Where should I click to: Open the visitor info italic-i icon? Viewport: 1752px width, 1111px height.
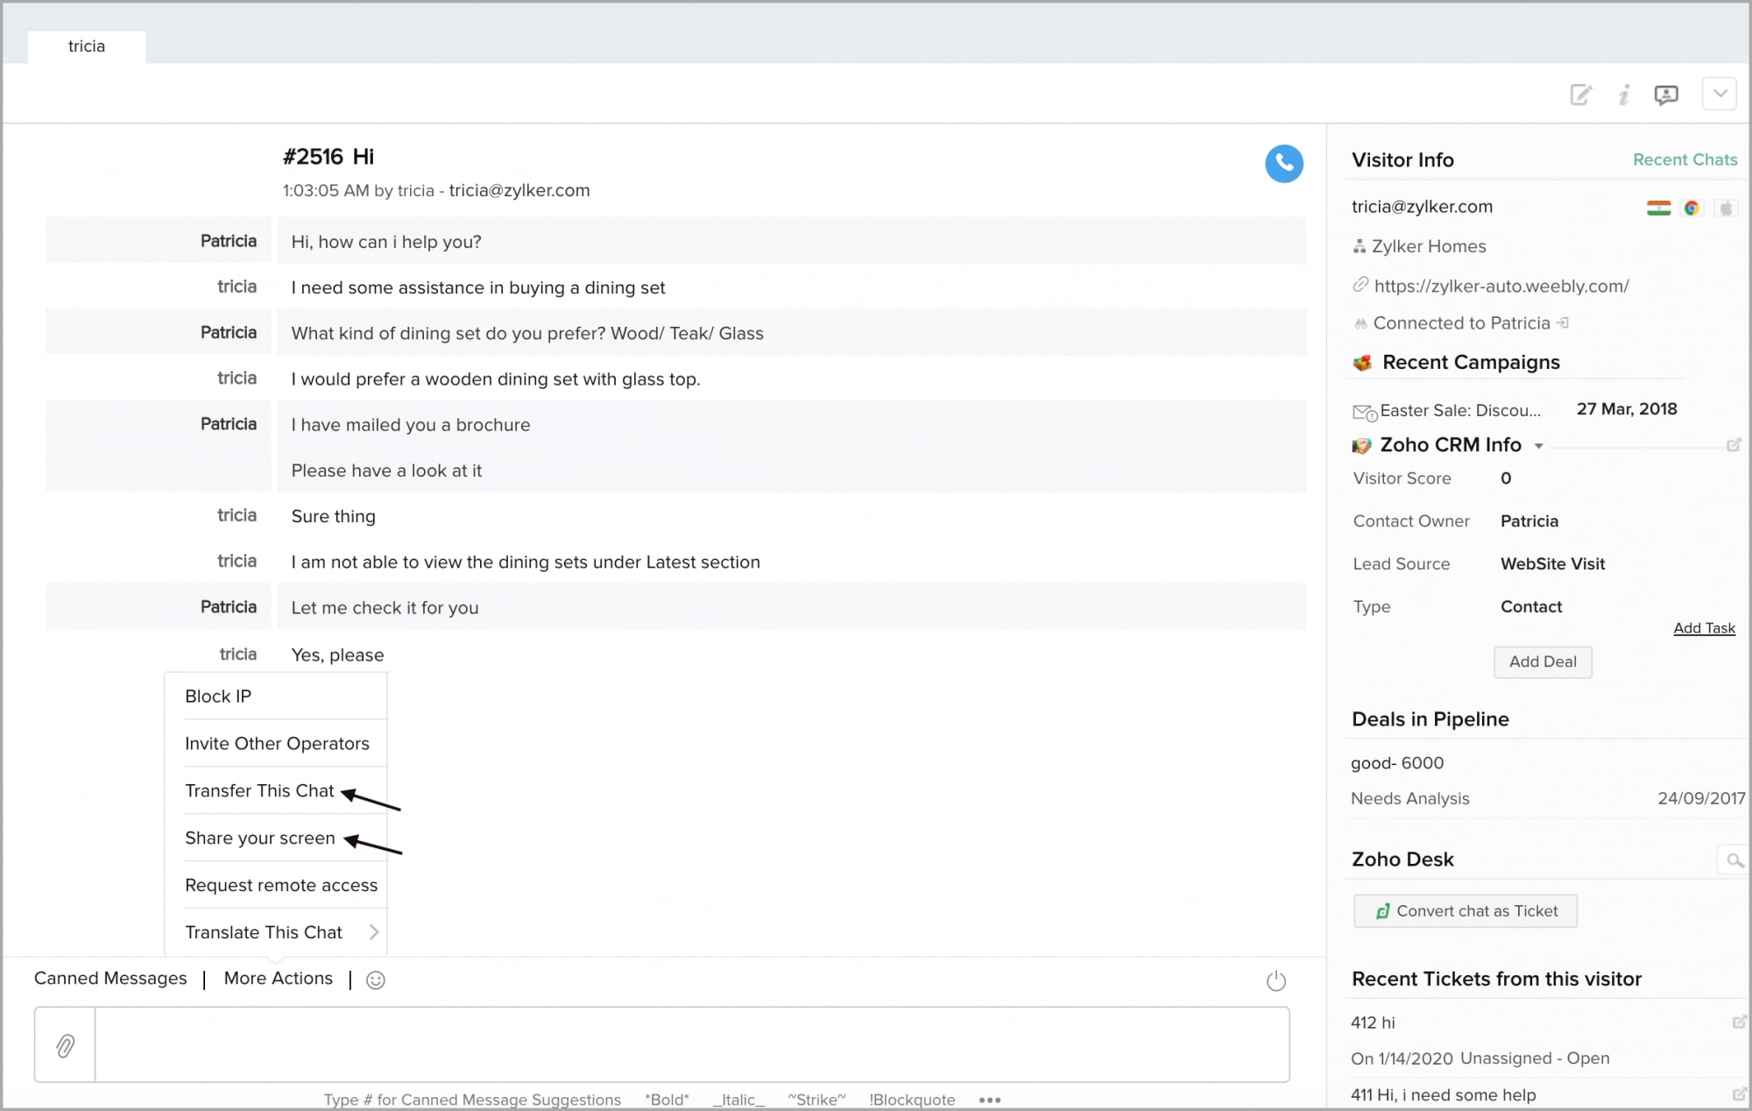(1623, 95)
